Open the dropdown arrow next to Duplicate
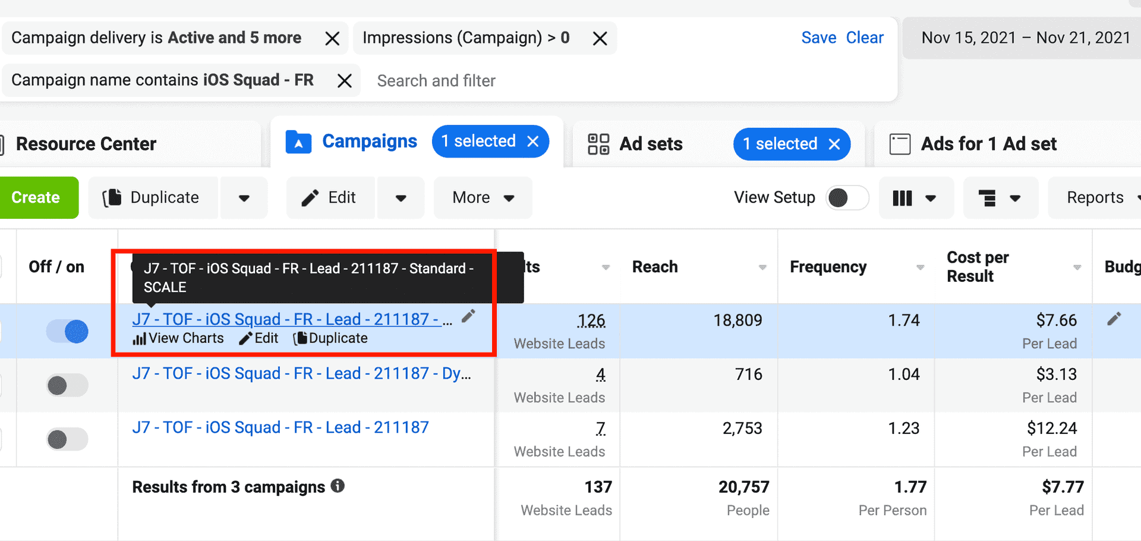Viewport: 1141px width, 541px height. [x=244, y=197]
